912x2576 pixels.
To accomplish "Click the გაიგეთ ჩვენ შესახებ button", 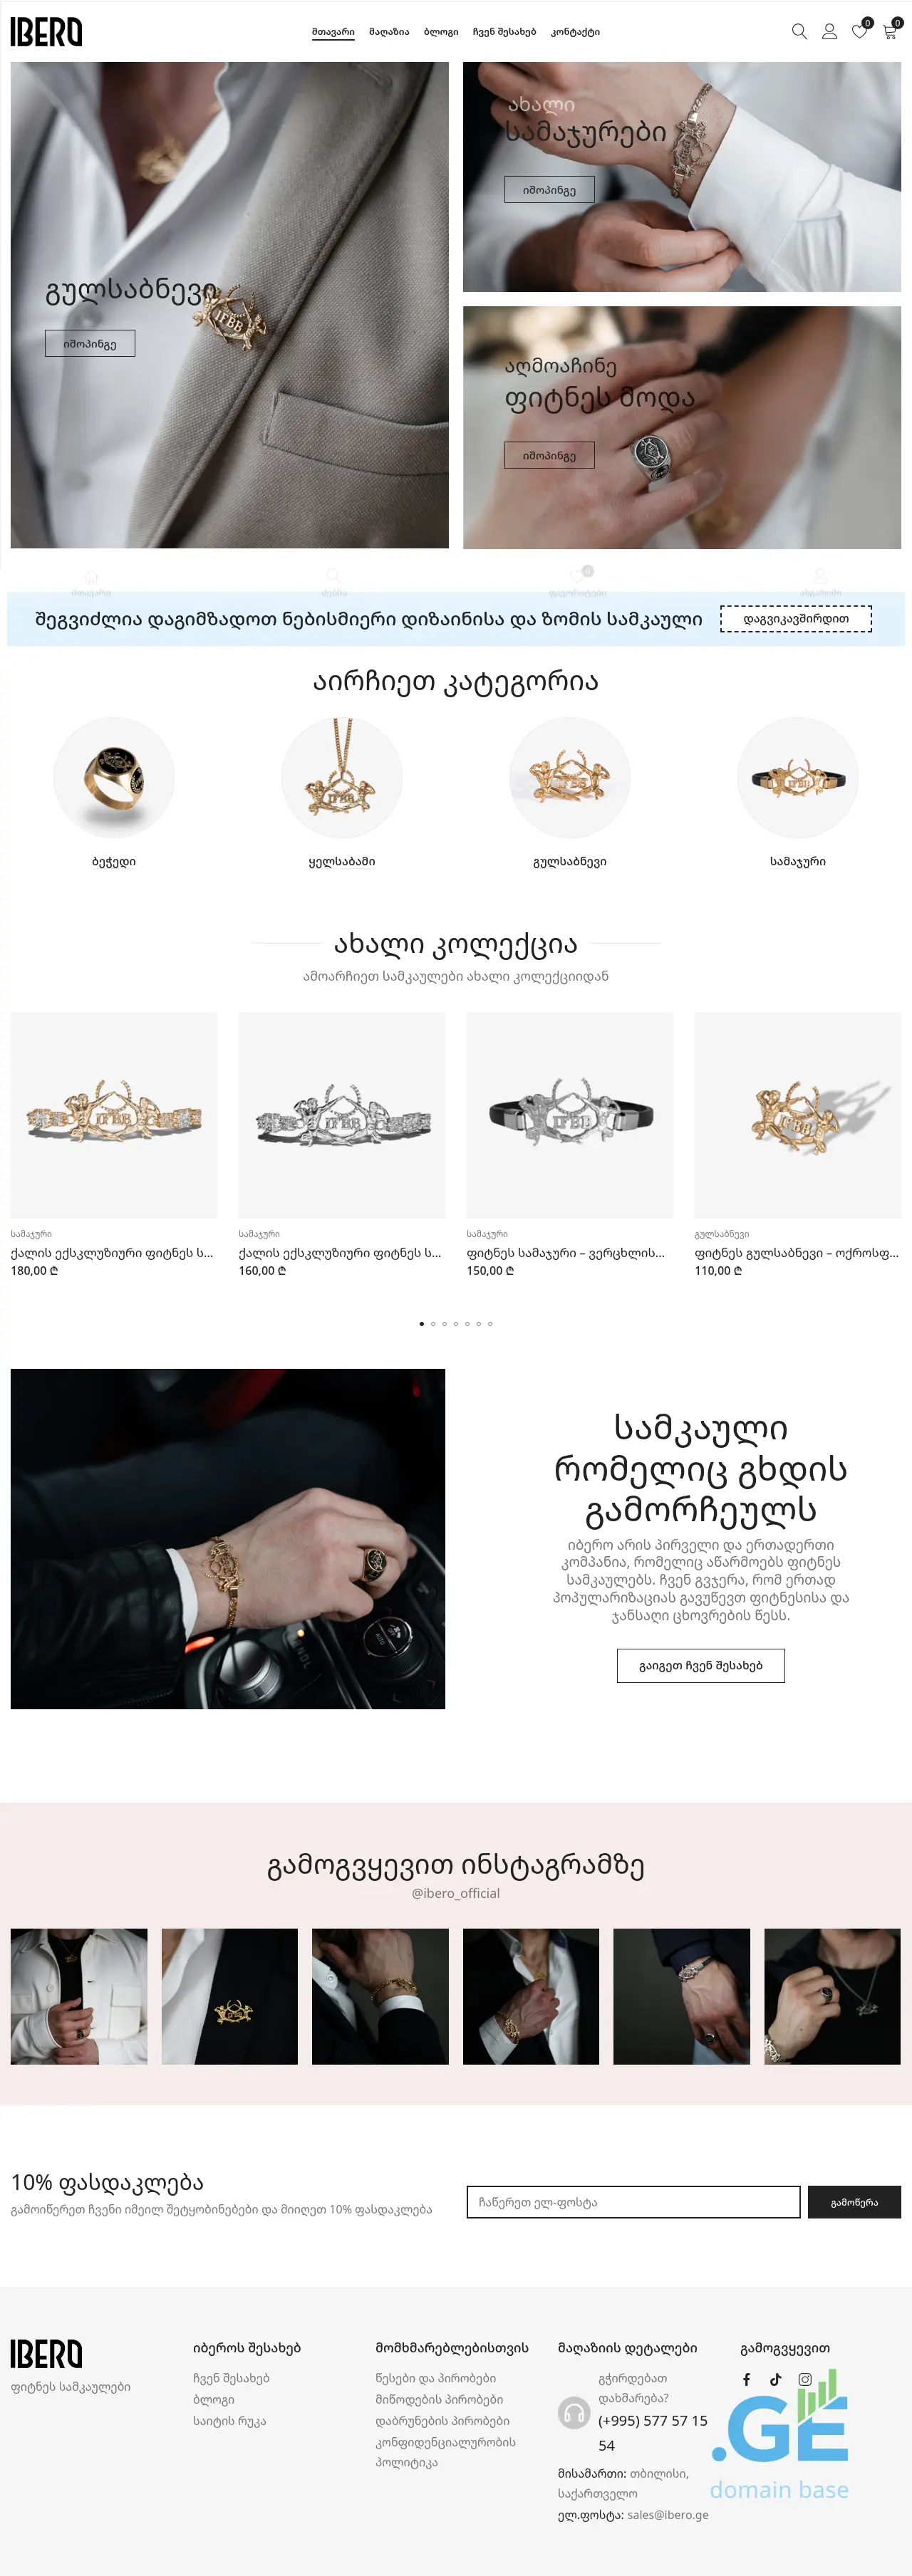I will pos(700,1665).
